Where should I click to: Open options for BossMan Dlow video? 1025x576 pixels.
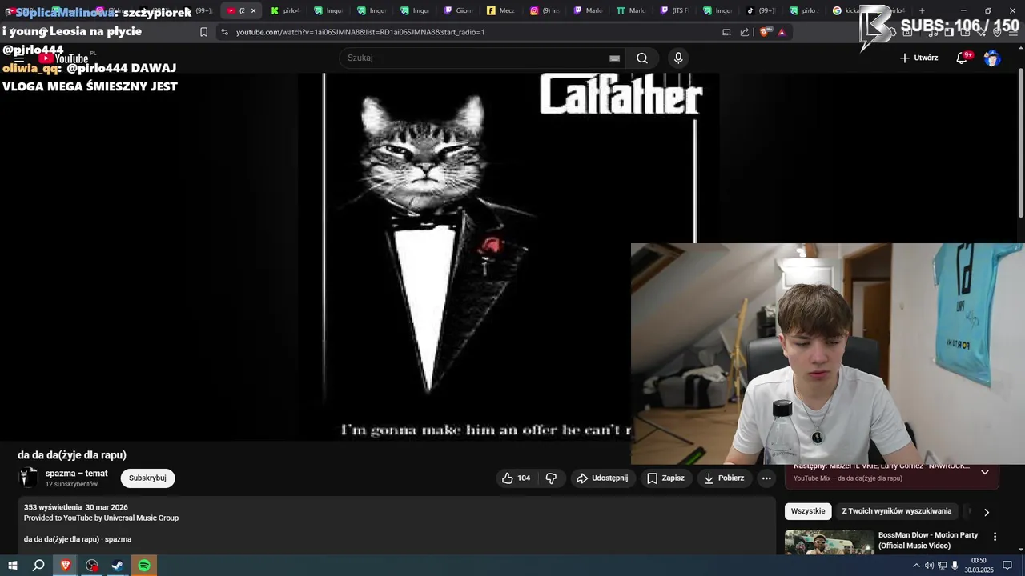tap(995, 537)
